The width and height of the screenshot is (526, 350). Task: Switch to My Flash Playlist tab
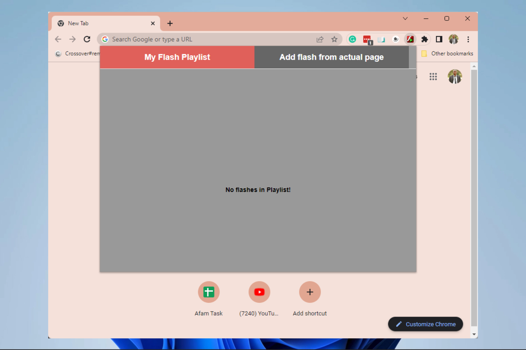point(177,57)
